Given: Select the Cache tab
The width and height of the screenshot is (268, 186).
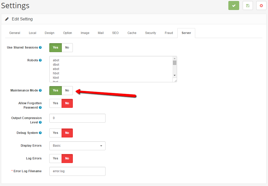Looking at the screenshot, I should point(132,33).
